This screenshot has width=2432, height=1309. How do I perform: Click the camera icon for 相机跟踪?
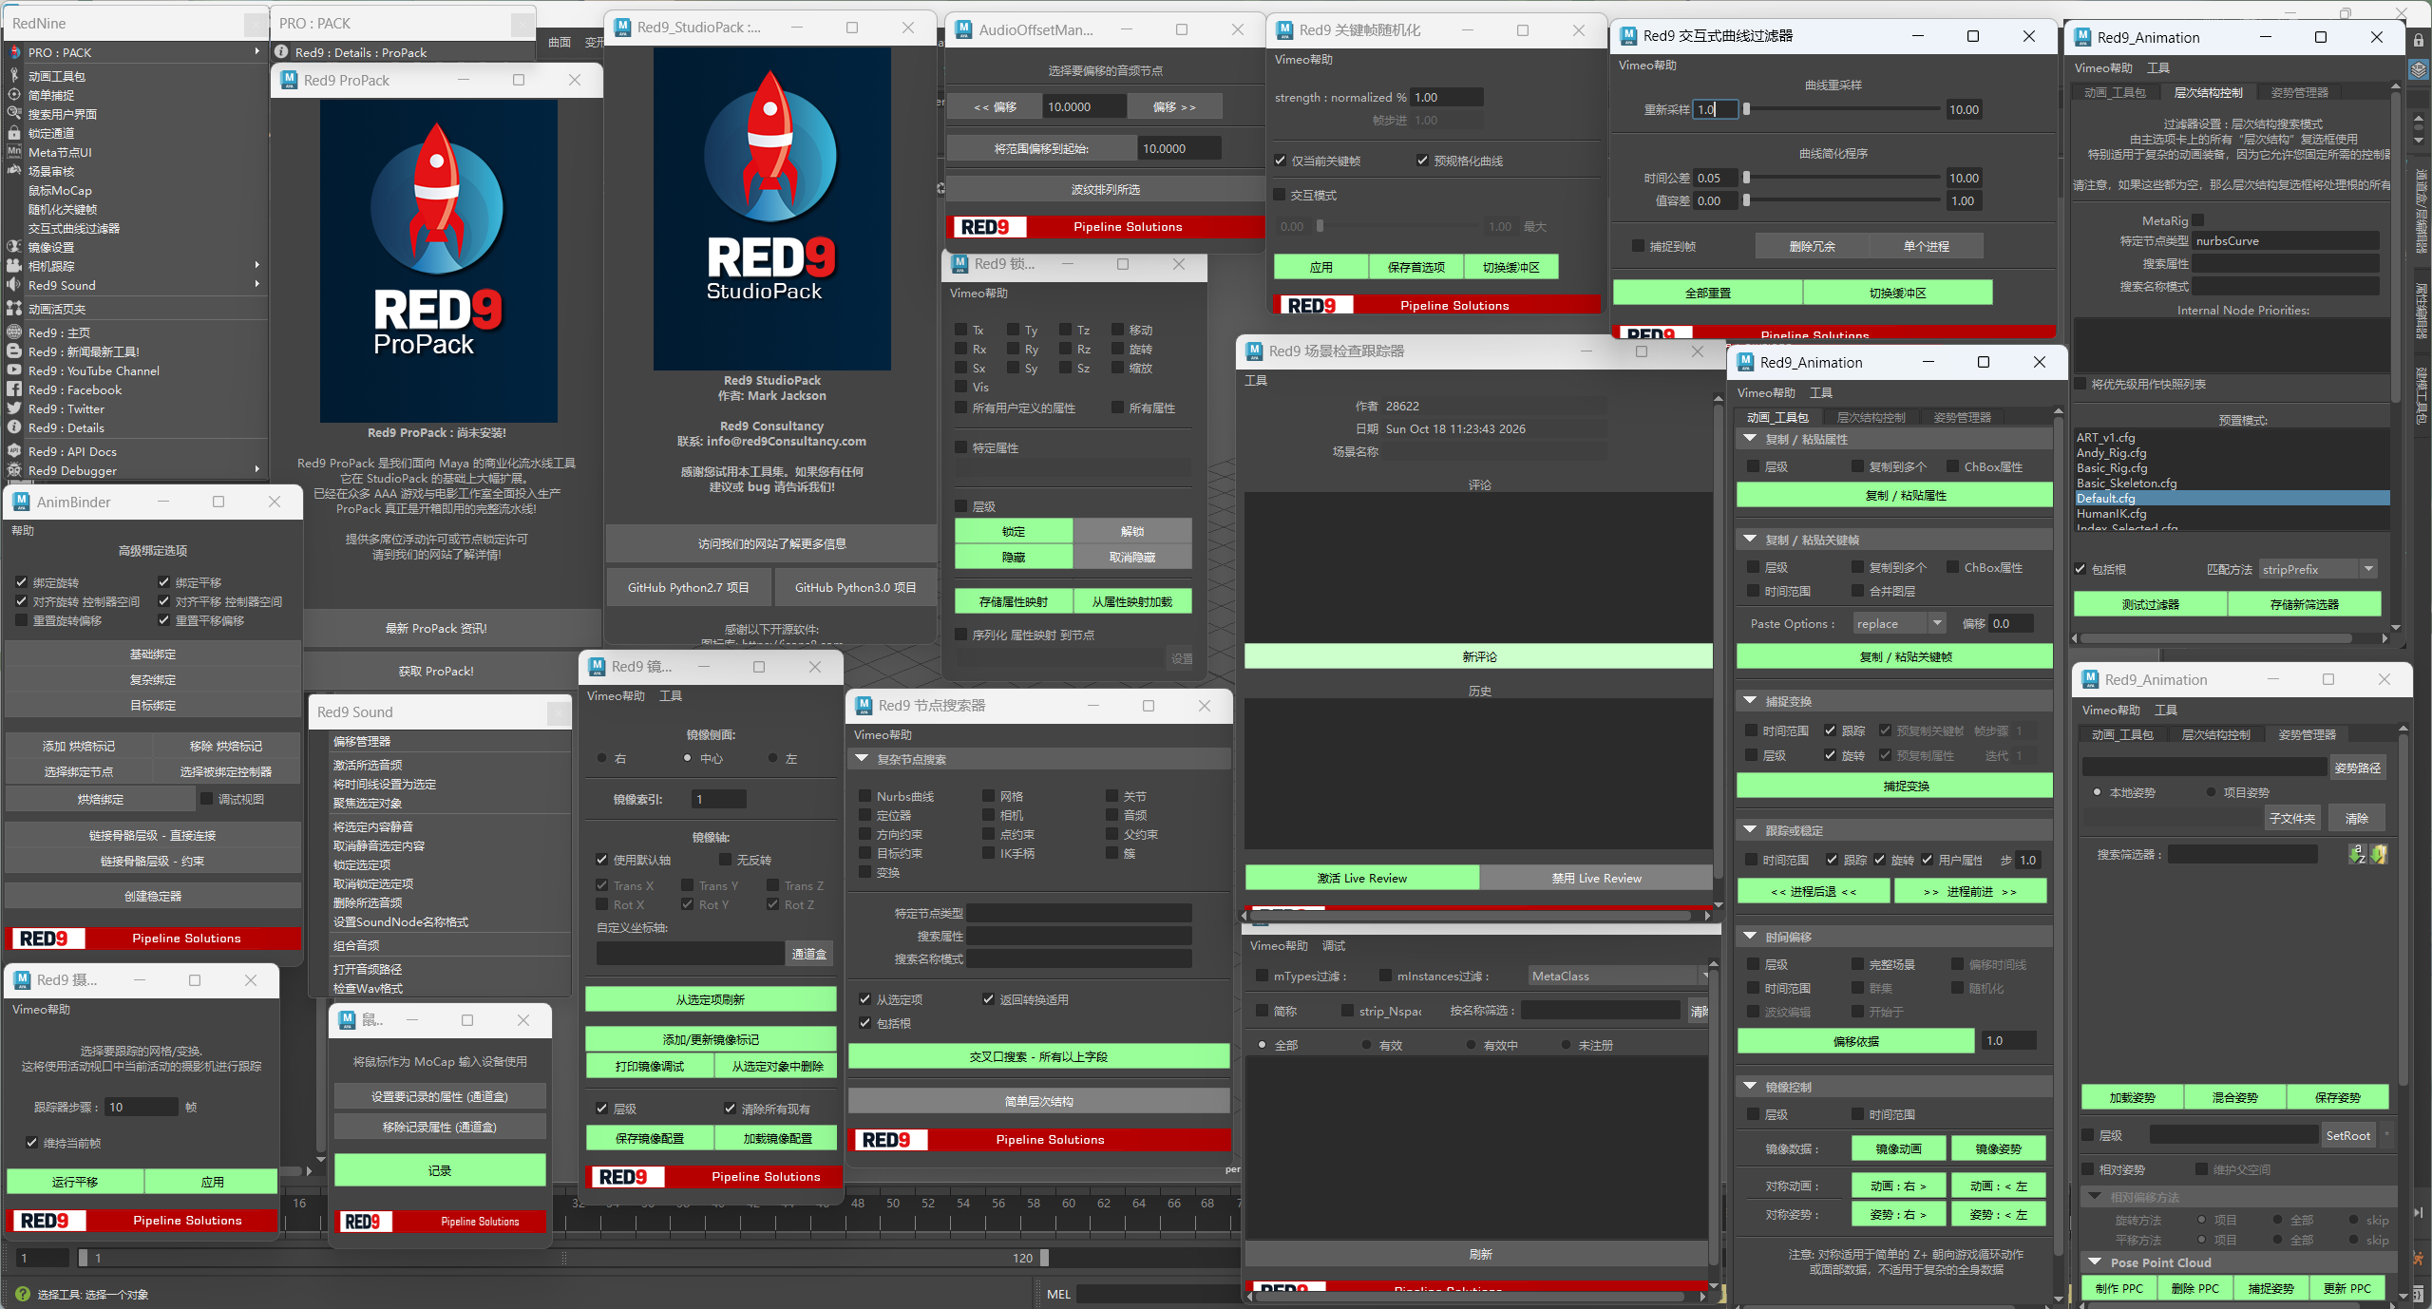click(14, 265)
